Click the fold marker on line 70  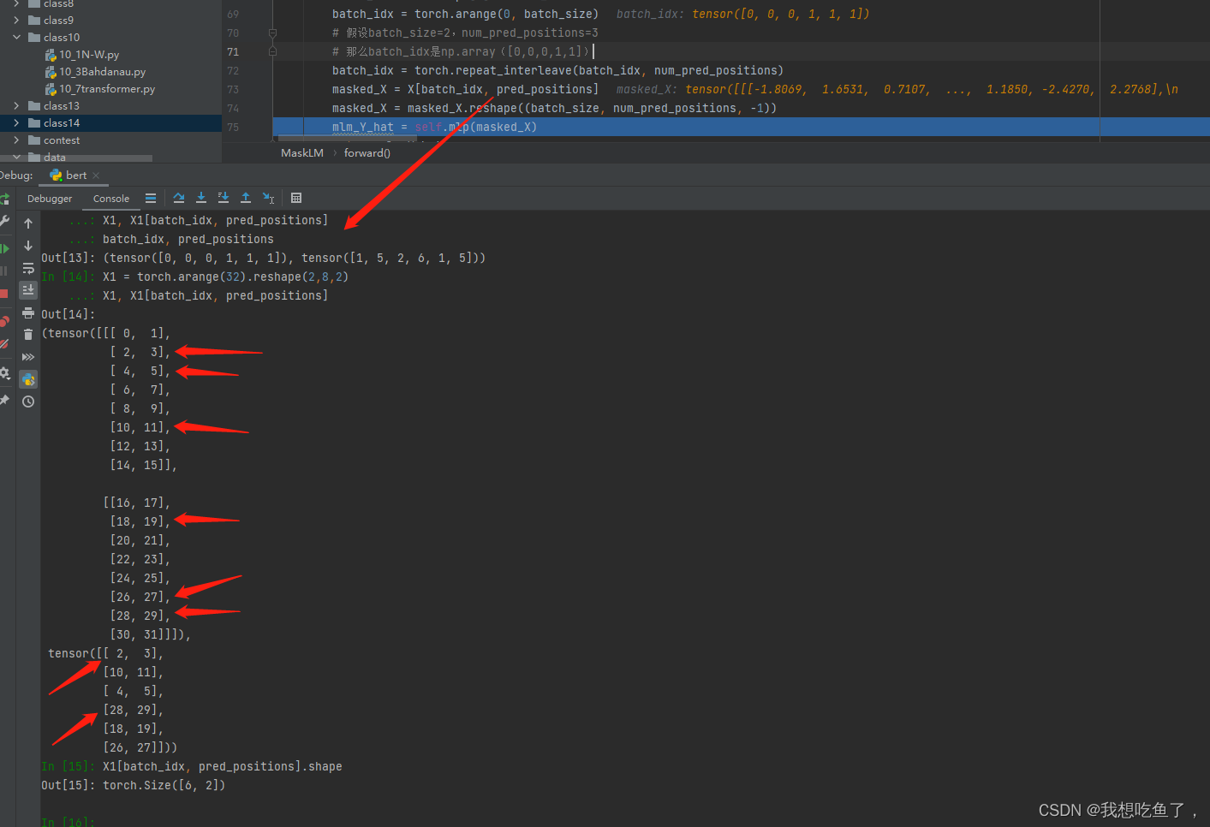272,33
